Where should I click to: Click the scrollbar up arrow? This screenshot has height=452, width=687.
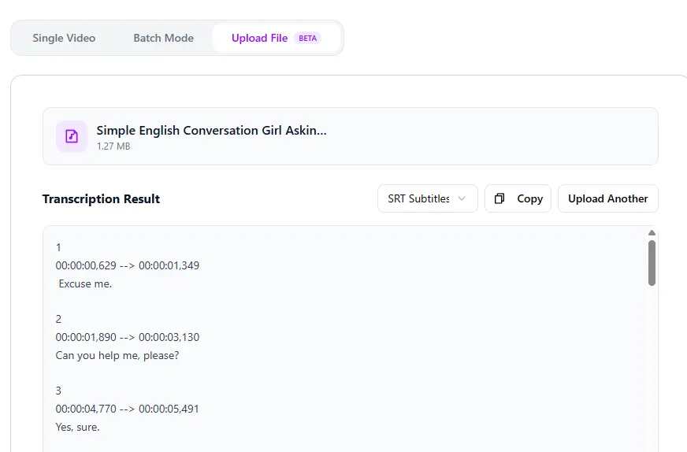coord(652,233)
